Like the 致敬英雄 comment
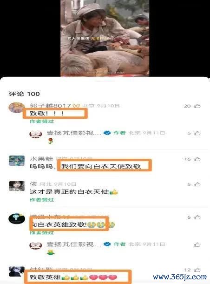210x284 pixels. pyautogui.click(x=197, y=270)
